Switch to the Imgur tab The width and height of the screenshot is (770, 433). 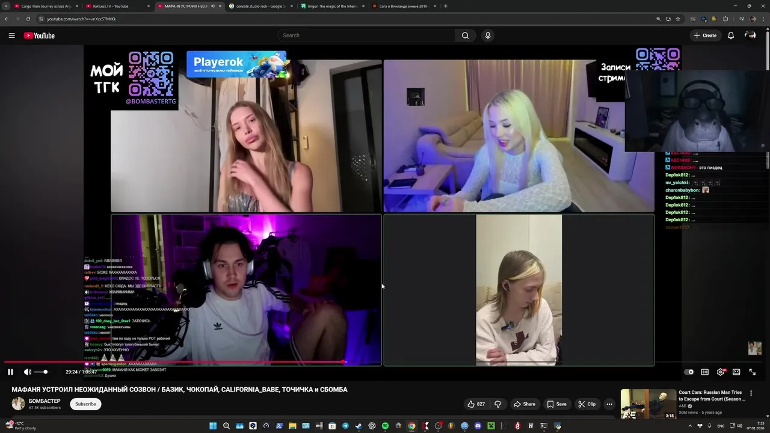point(332,6)
